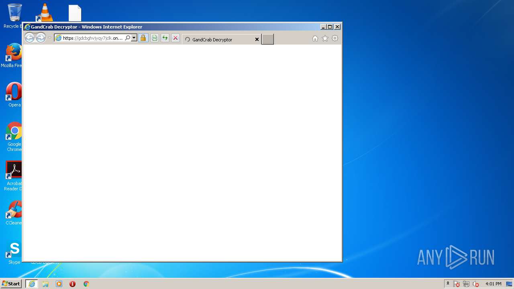Viewport: 514px width, 289px height.
Task: Switch to Internet Explorer taskbar button
Action: pyautogui.click(x=32, y=284)
